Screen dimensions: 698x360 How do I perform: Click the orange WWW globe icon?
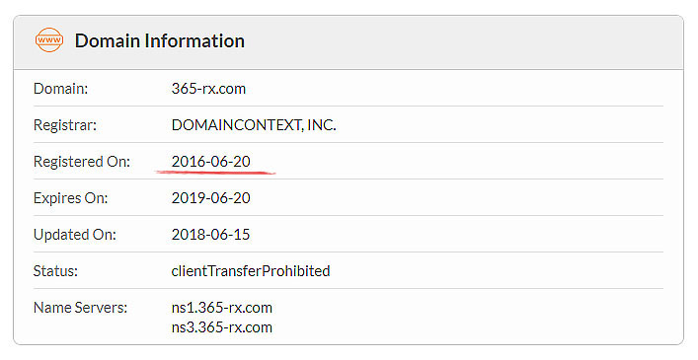[x=49, y=40]
